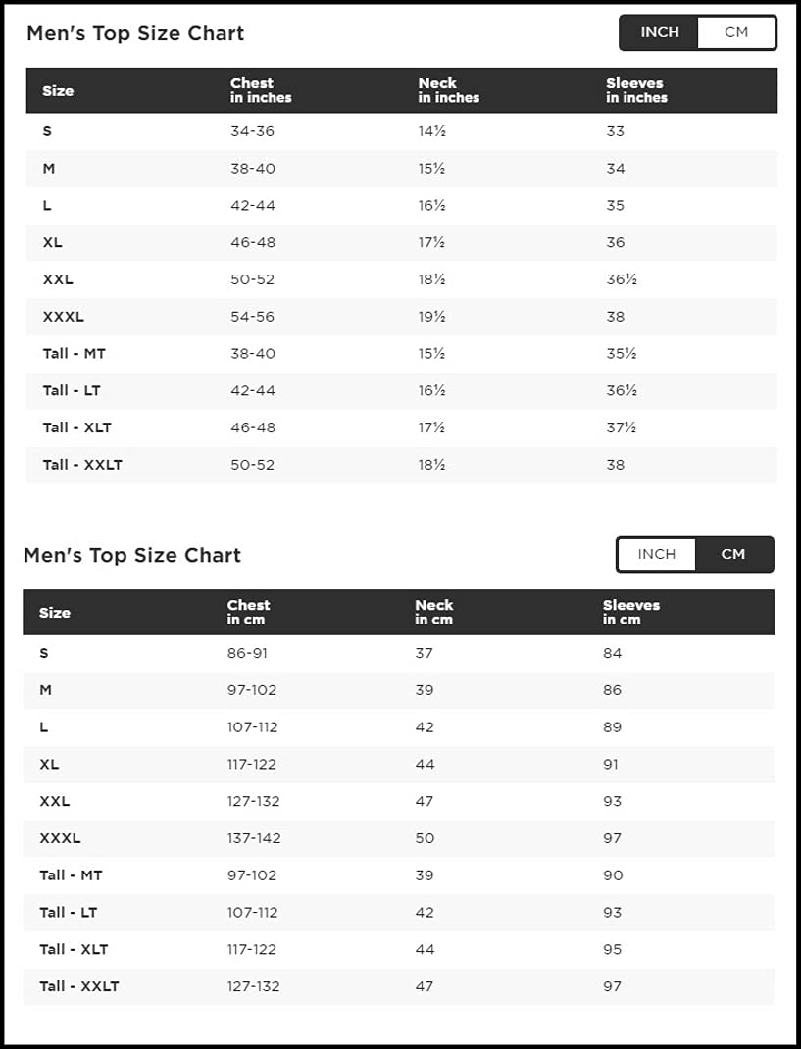This screenshot has height=1049, width=801.
Task: Click the lower Men's Top Size Chart title
Action: coord(131,555)
